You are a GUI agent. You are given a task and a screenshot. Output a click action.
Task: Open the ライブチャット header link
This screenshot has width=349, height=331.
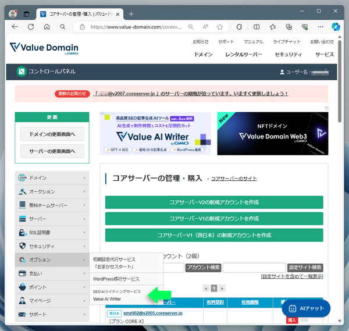tap(287, 42)
